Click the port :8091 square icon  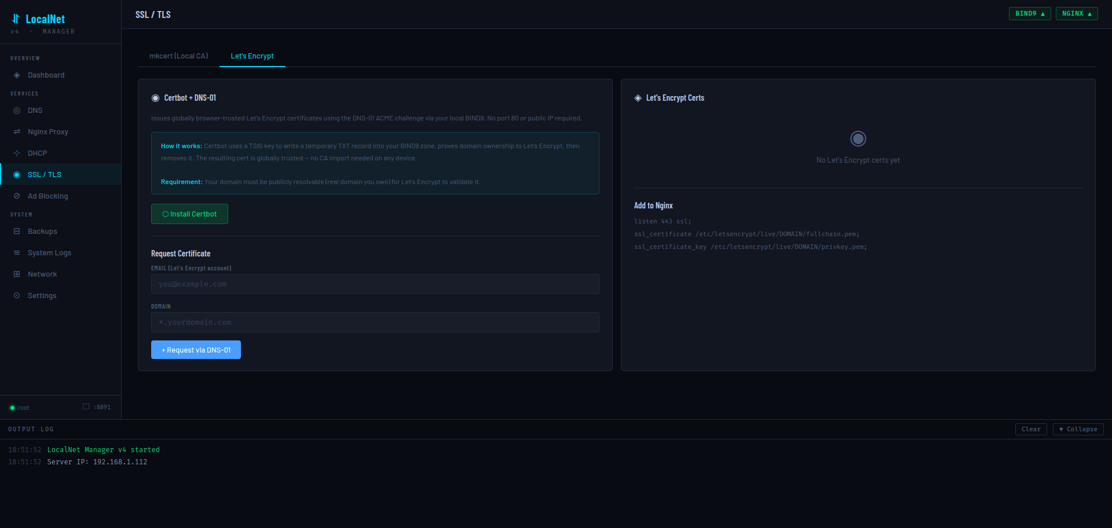point(86,406)
